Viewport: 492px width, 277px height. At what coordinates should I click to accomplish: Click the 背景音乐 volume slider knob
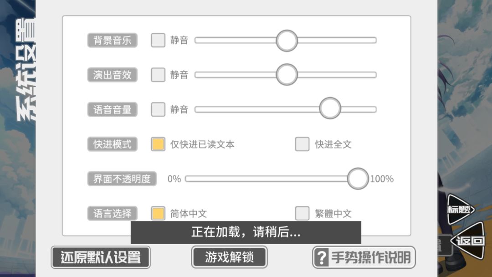(287, 41)
